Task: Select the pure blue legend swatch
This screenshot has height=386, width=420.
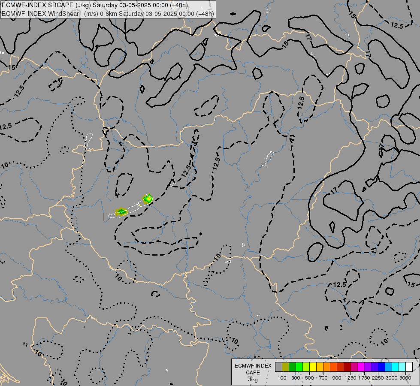Action: click(x=381, y=367)
